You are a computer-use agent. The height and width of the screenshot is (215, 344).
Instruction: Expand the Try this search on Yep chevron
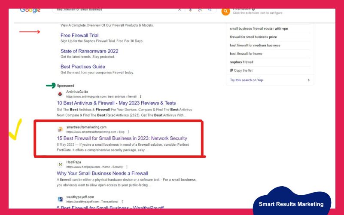point(308,80)
